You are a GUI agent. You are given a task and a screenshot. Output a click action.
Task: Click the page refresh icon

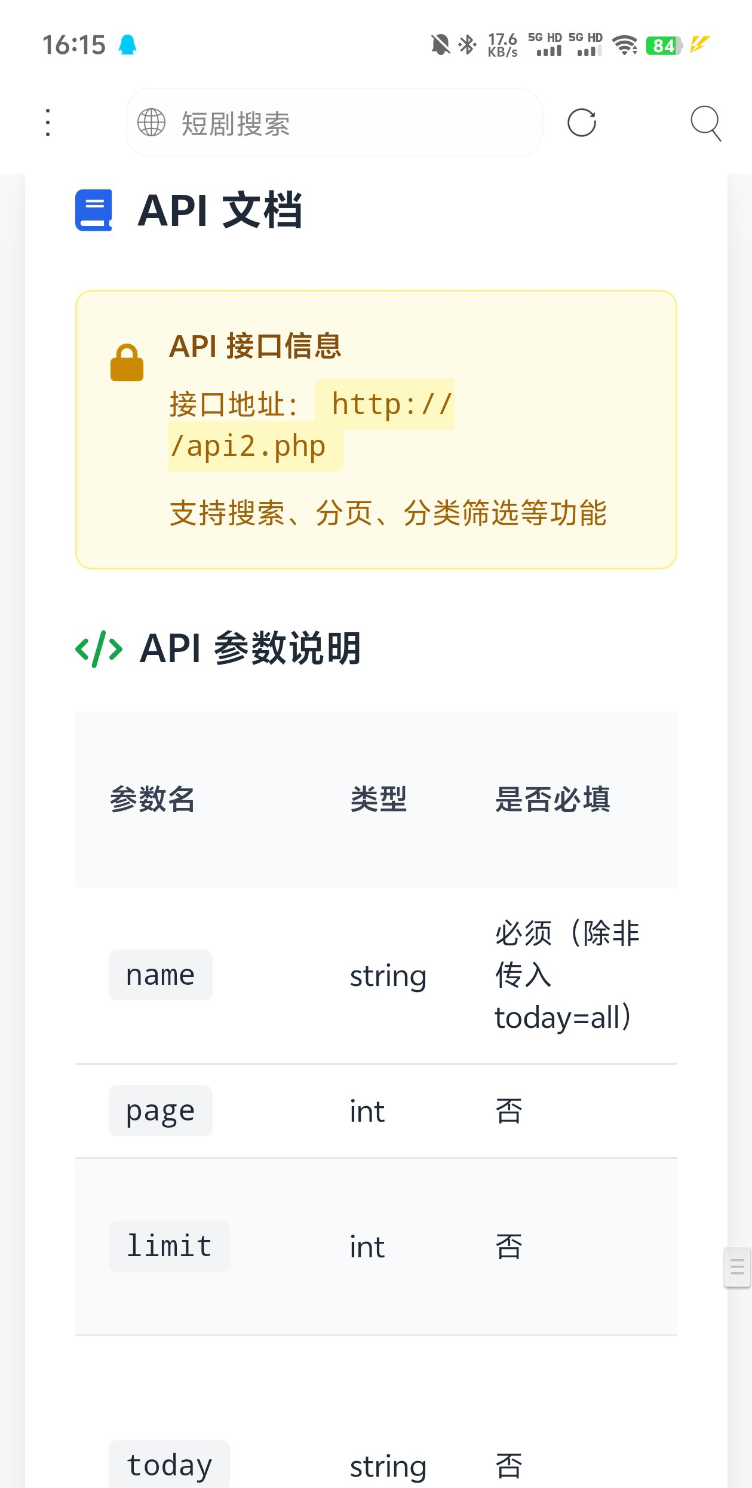point(582,123)
